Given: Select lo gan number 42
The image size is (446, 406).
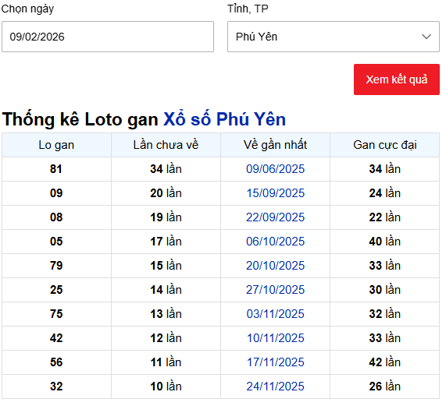Looking at the screenshot, I should [x=56, y=338].
